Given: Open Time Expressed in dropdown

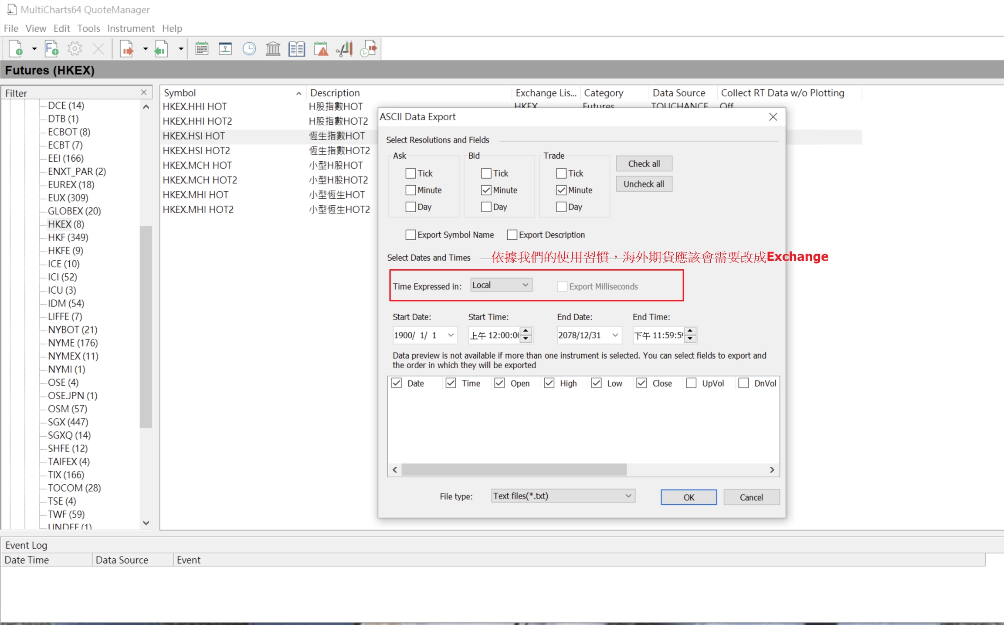Looking at the screenshot, I should 501,285.
